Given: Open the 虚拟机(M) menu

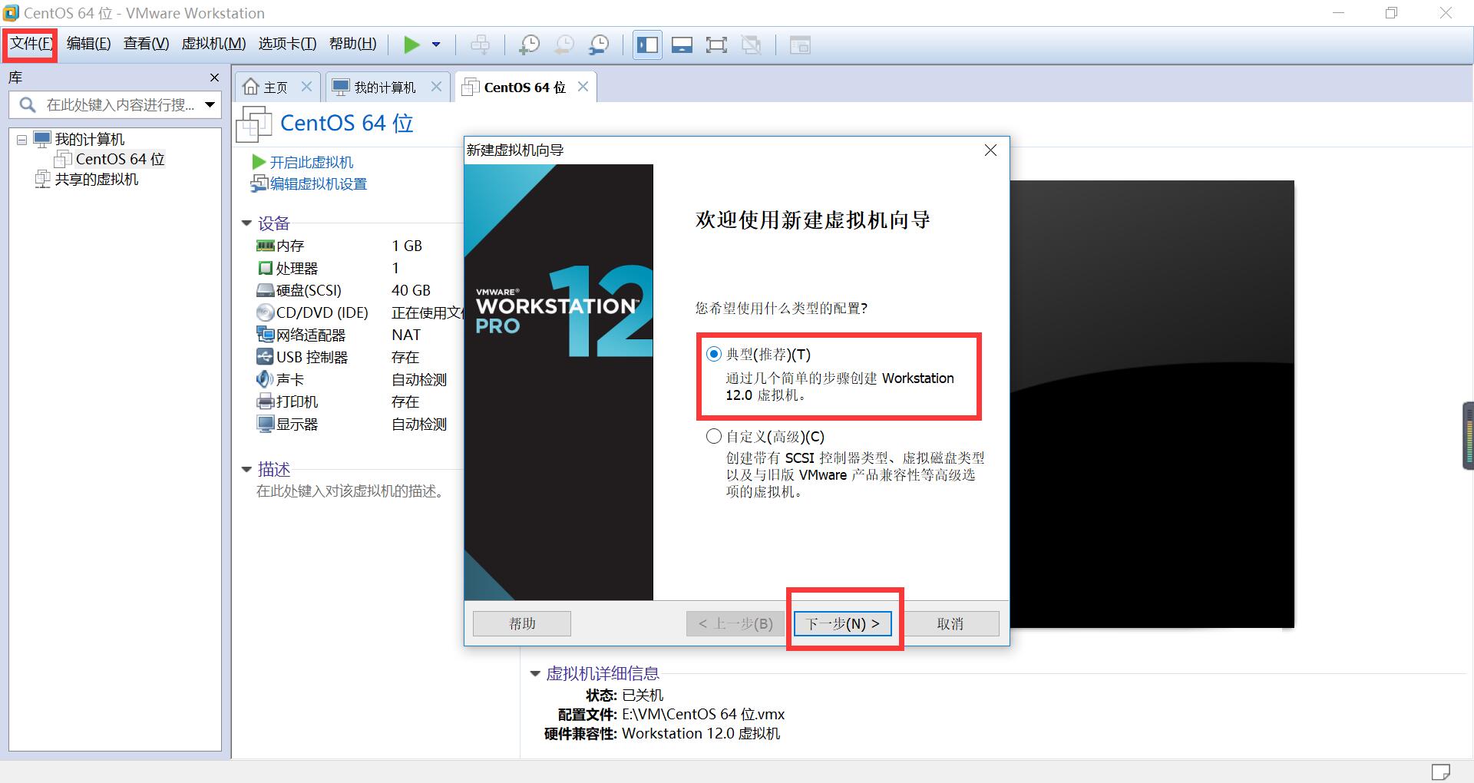Looking at the screenshot, I should (x=213, y=44).
